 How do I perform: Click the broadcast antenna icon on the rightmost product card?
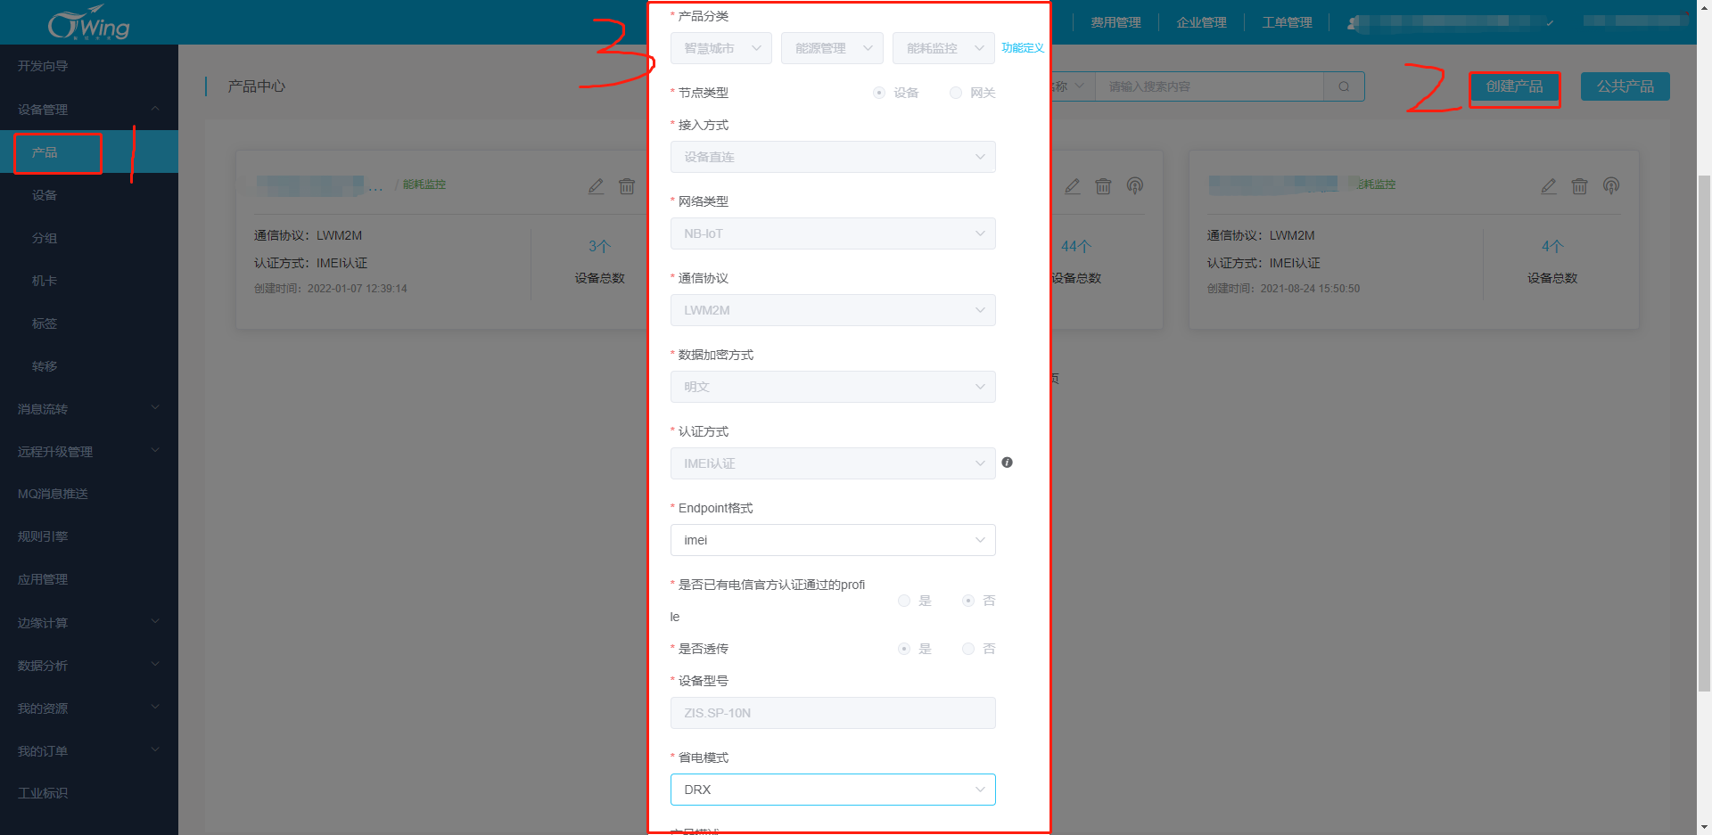(1610, 186)
